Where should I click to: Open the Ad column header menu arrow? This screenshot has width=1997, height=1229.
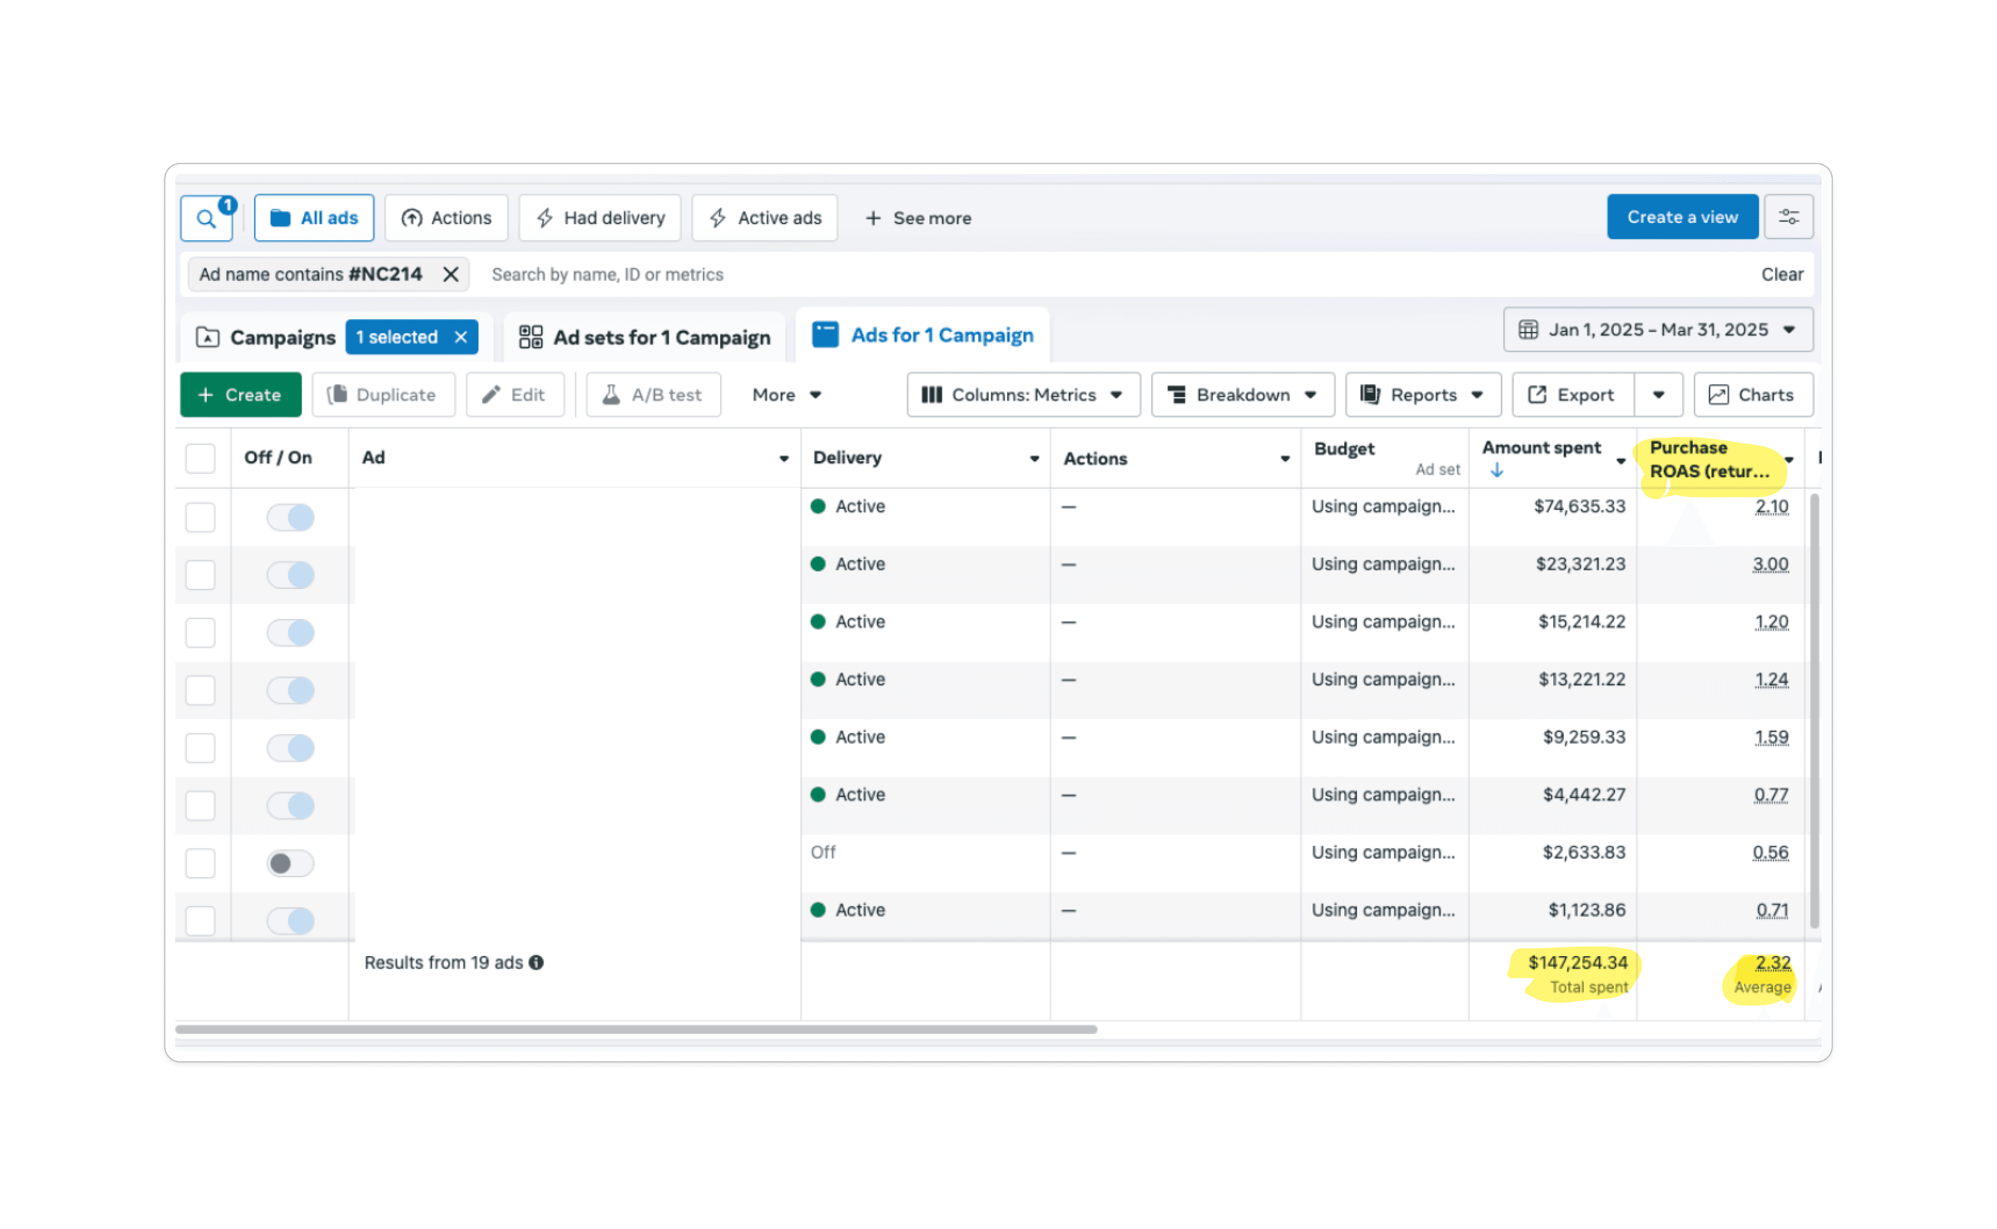[784, 459]
